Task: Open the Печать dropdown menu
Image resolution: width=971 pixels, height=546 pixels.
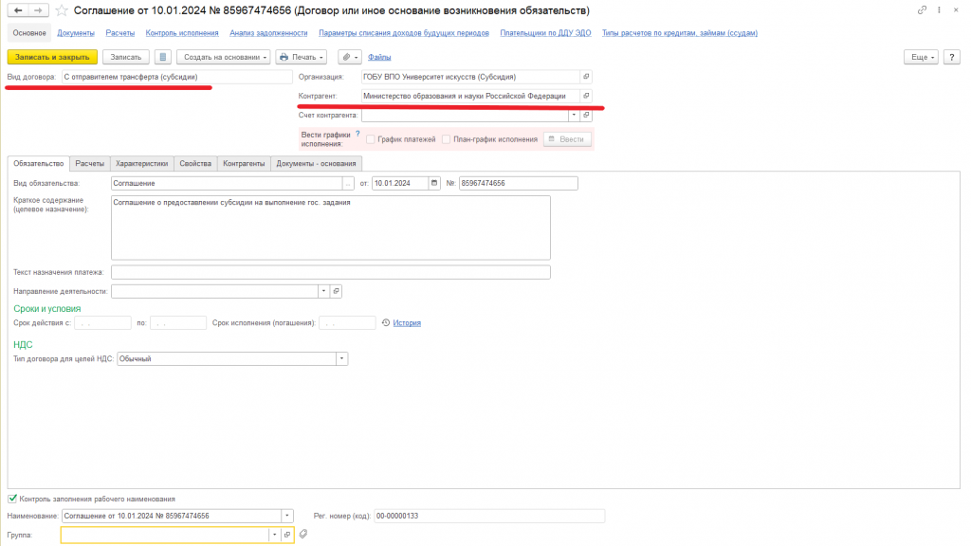Action: pos(301,57)
